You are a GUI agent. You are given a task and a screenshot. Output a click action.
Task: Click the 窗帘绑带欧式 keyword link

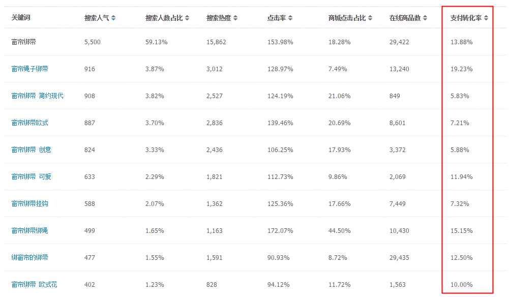[x=30, y=123]
